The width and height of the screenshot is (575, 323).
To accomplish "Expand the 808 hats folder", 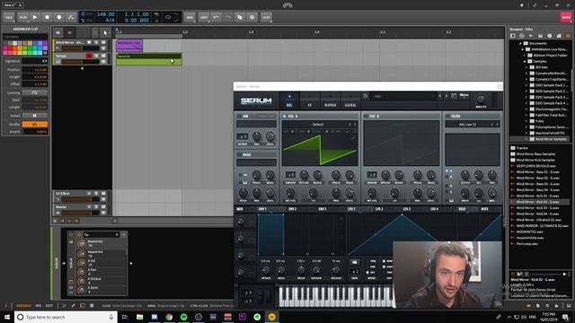I will (526, 67).
